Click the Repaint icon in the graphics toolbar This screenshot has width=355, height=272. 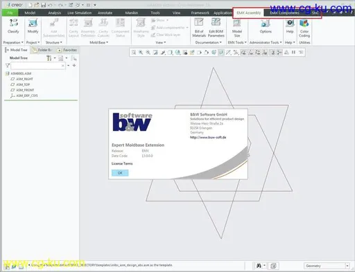[x=155, y=53]
